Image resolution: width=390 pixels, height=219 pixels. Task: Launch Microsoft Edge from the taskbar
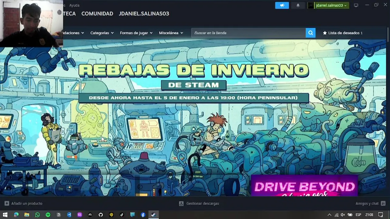click(16, 215)
